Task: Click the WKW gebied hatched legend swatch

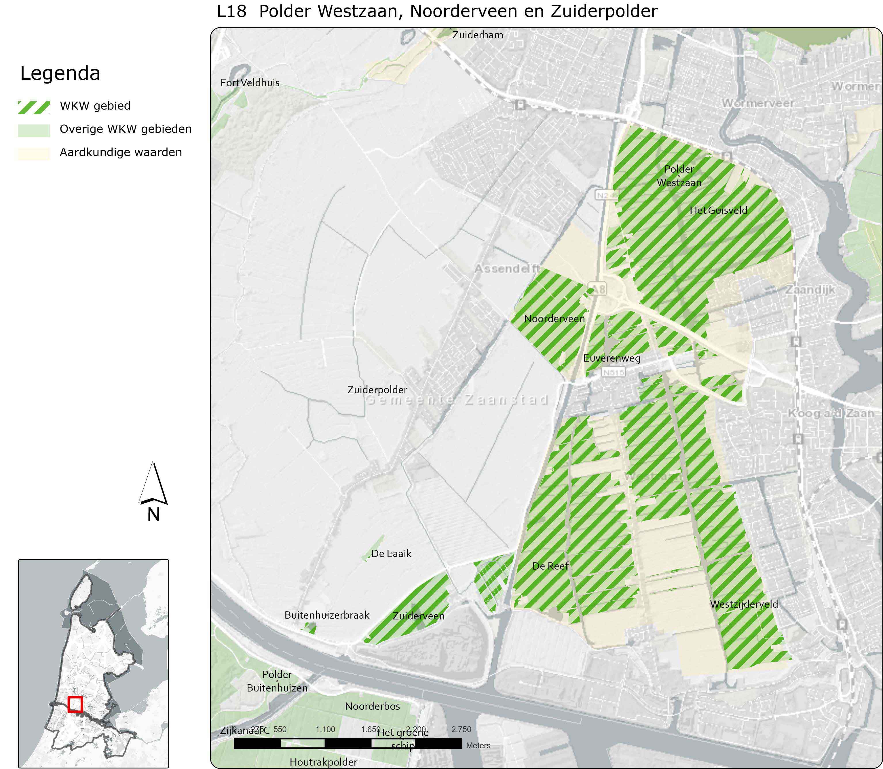Action: click(x=34, y=107)
